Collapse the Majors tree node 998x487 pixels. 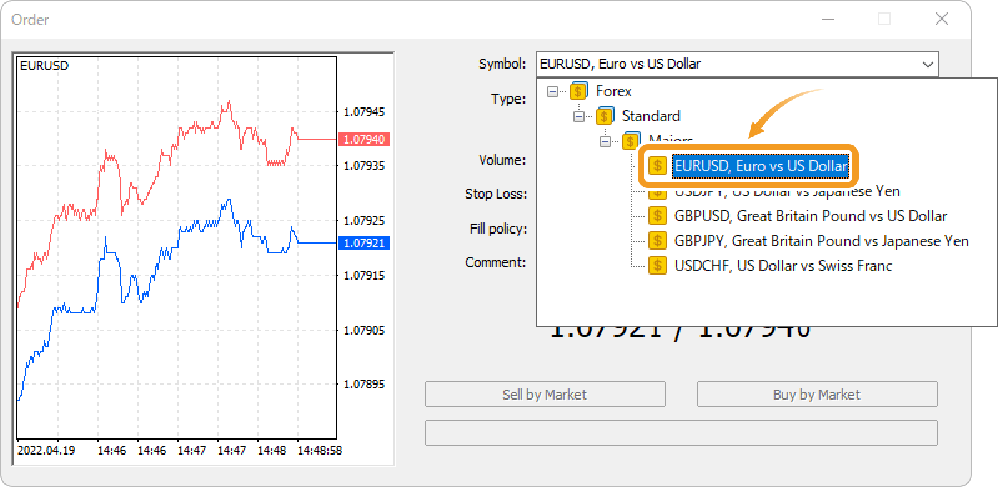(605, 142)
